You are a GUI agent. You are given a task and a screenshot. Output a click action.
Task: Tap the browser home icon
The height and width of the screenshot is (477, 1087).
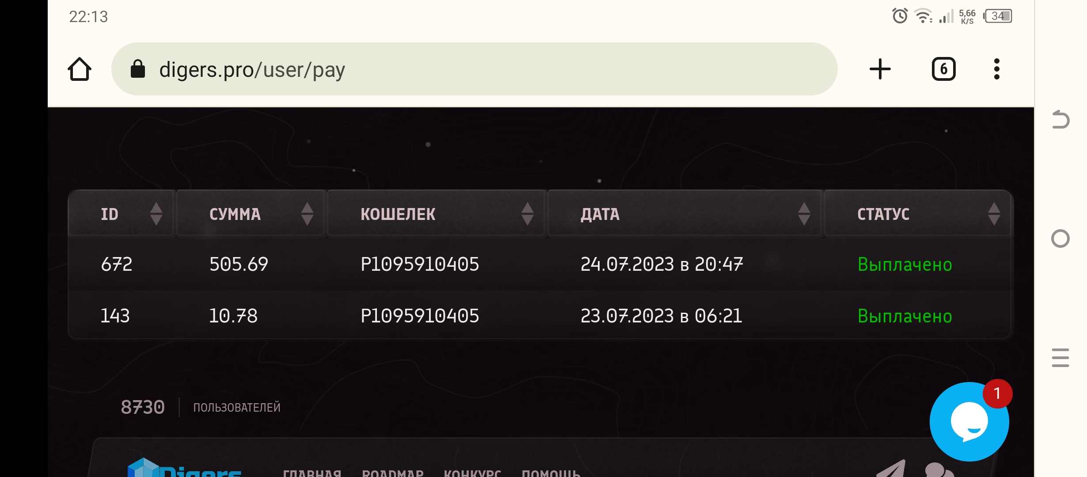[x=80, y=69]
